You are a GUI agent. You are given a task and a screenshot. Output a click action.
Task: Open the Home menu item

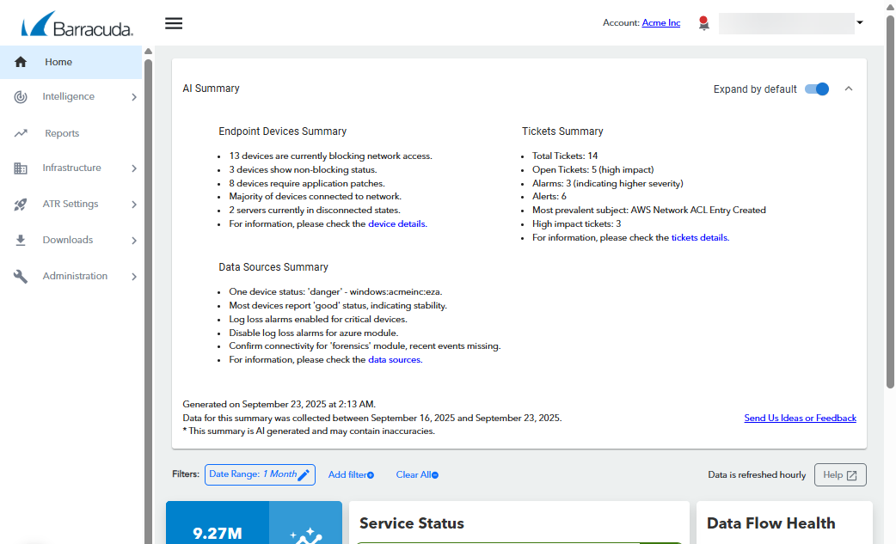[58, 62]
